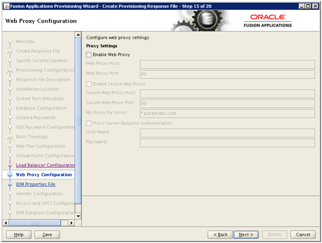This screenshot has width=322, height=243.
Task: Click the Oracle Fusion Applications logo
Action: 268,21
